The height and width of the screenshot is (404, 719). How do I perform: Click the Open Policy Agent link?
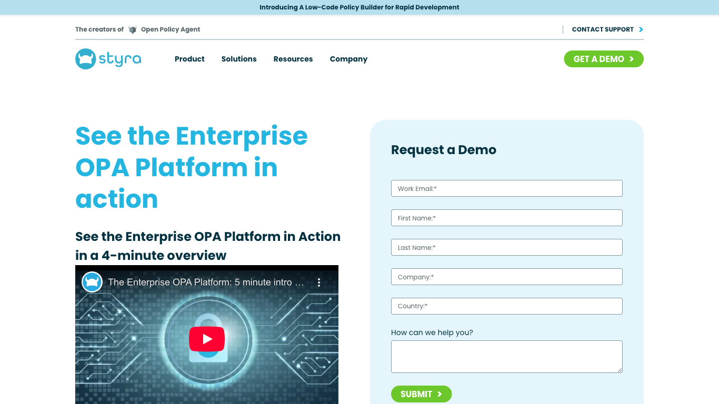point(171,29)
